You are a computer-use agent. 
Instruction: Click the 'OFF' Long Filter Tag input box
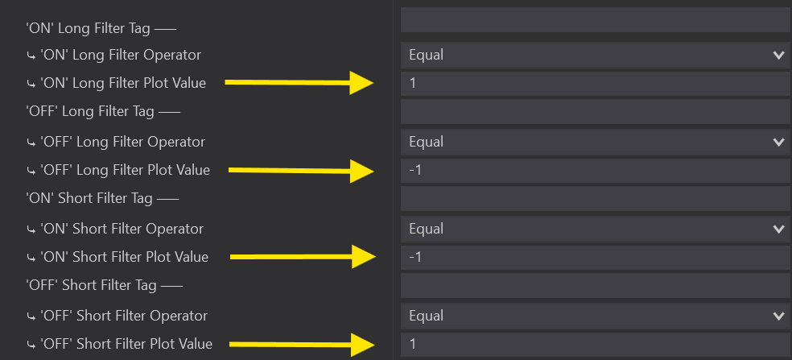point(596,111)
